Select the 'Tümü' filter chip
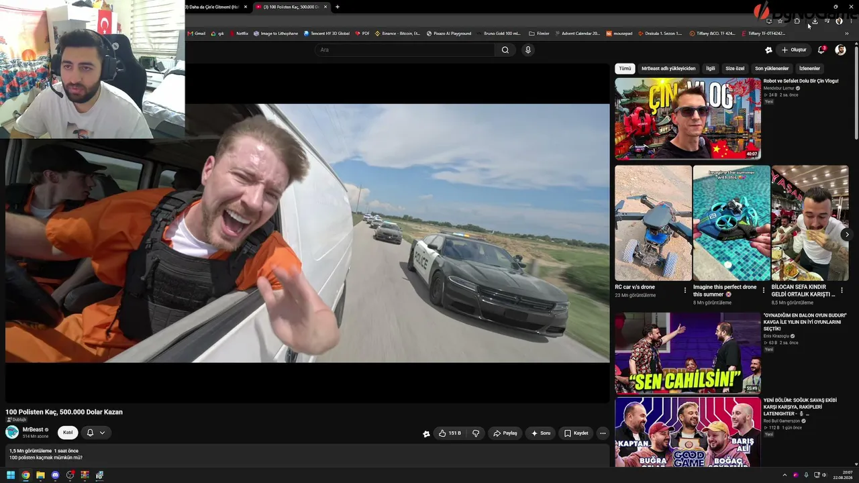The height and width of the screenshot is (483, 859). [x=625, y=68]
